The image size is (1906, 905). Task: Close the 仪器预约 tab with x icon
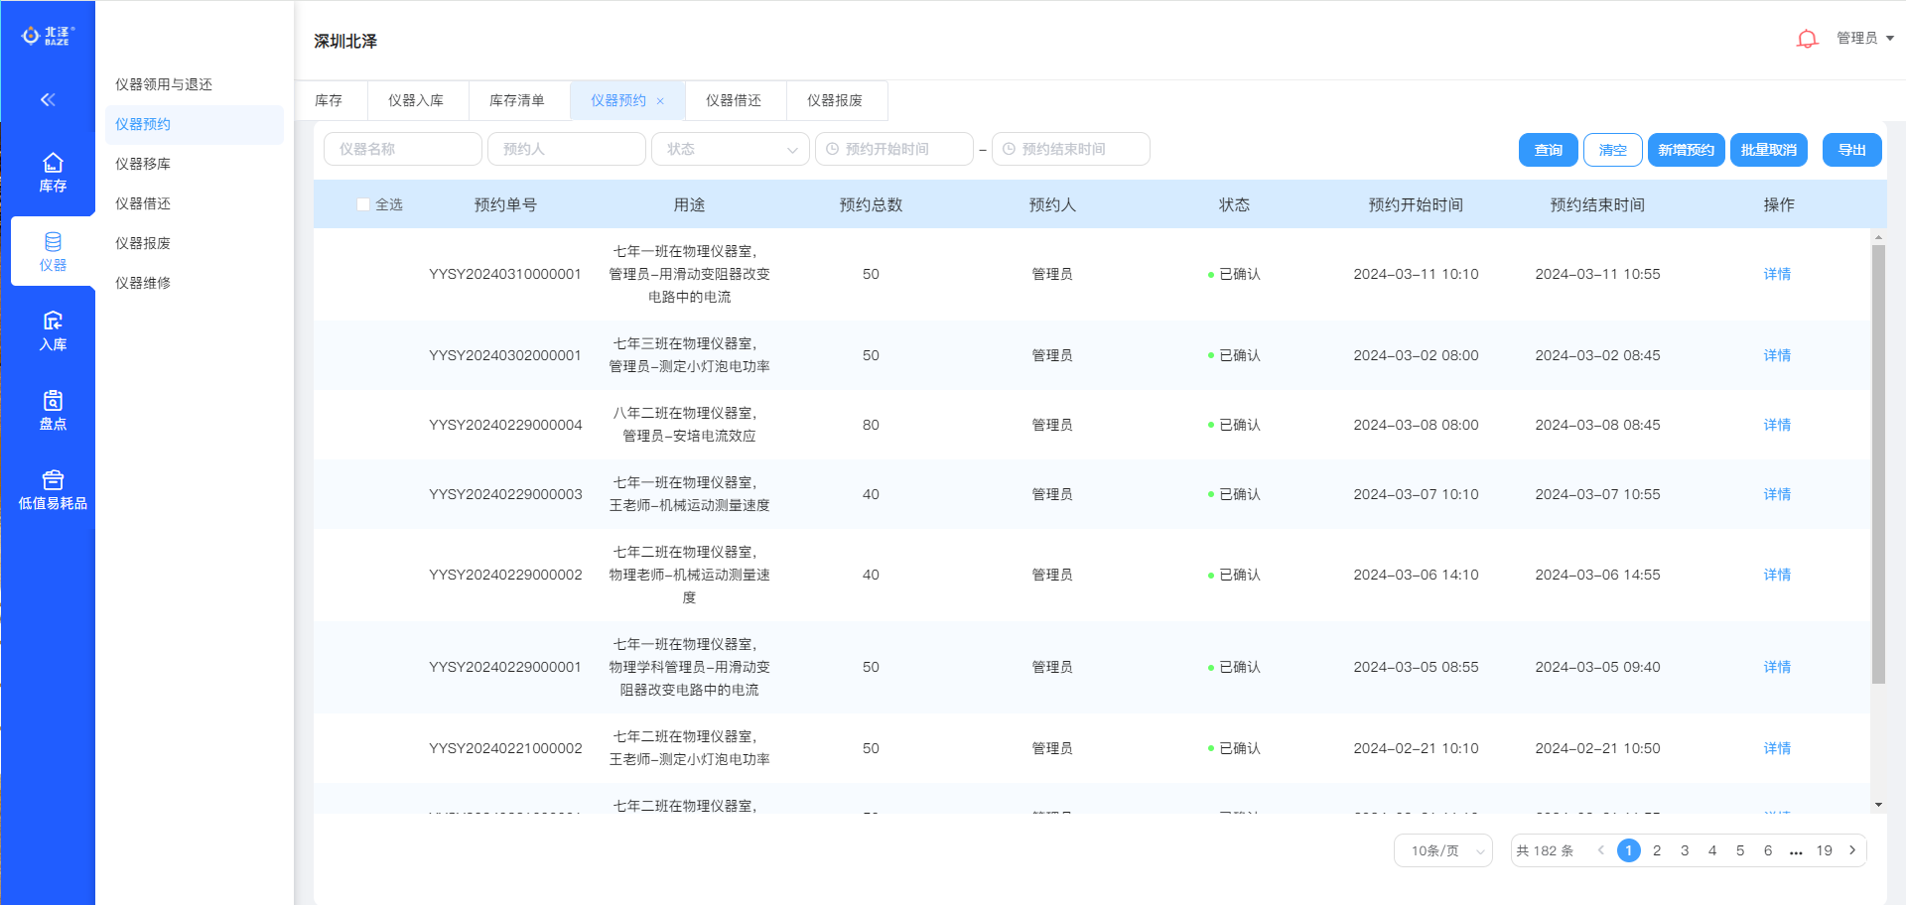click(660, 101)
